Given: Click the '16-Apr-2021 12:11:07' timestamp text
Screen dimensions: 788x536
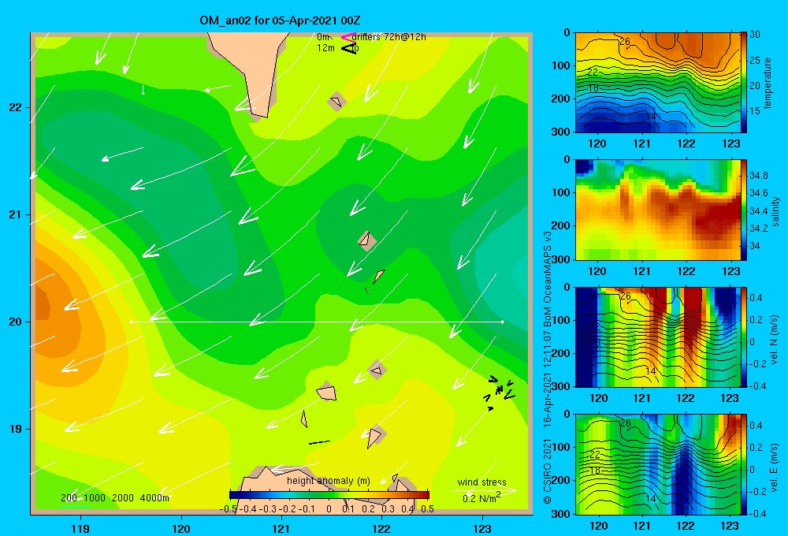Looking at the screenshot, I should (x=548, y=378).
